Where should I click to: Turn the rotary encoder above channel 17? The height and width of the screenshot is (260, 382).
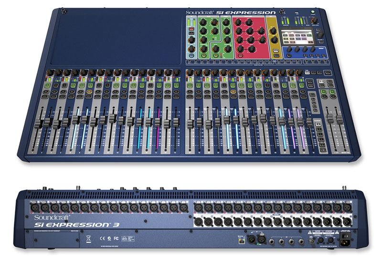click(190, 73)
